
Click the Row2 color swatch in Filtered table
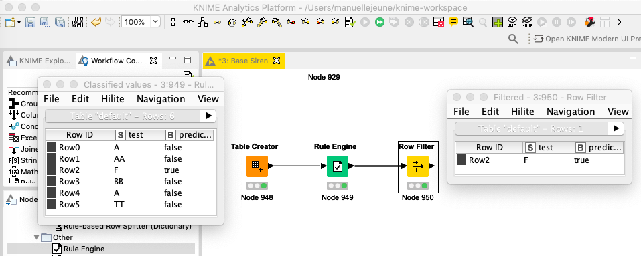coord(461,160)
